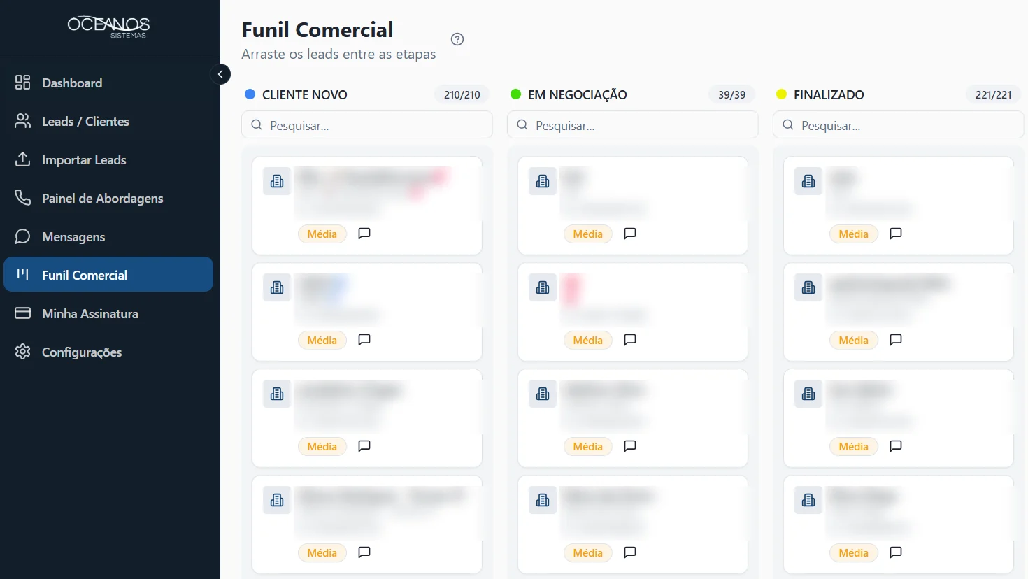1028x579 pixels.
Task: Click Média badge on first CLIENTE NOVO card
Action: coord(322,234)
